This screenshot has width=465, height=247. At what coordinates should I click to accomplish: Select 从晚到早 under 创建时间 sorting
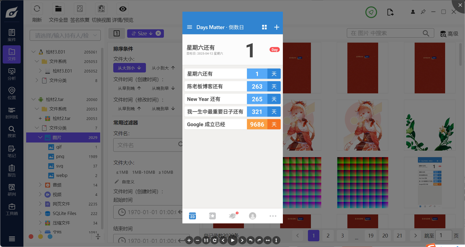tap(163, 88)
